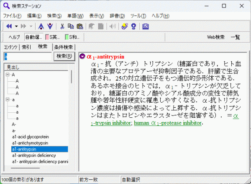Image resolution: width=251 pixels, height=184 pixels.
Task: Collapse the uppercase A tree node
Action: coord(8,75)
